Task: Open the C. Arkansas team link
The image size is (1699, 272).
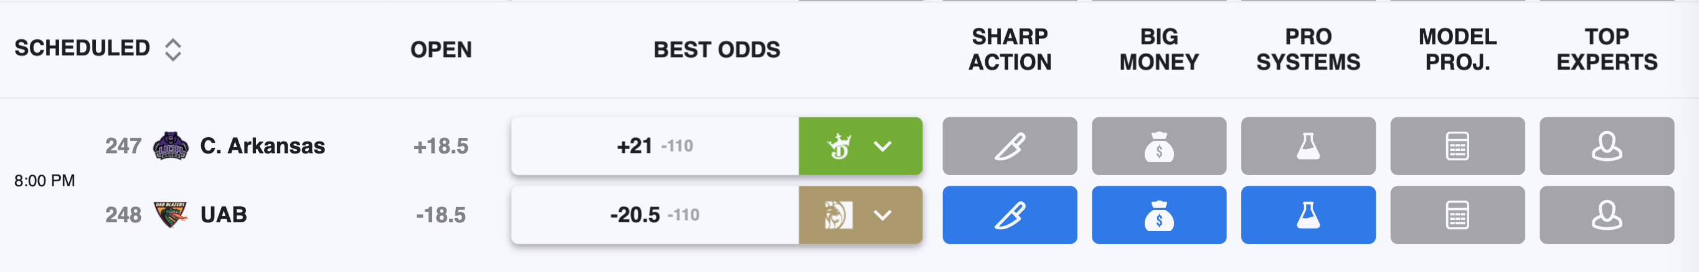Action: pos(262,146)
